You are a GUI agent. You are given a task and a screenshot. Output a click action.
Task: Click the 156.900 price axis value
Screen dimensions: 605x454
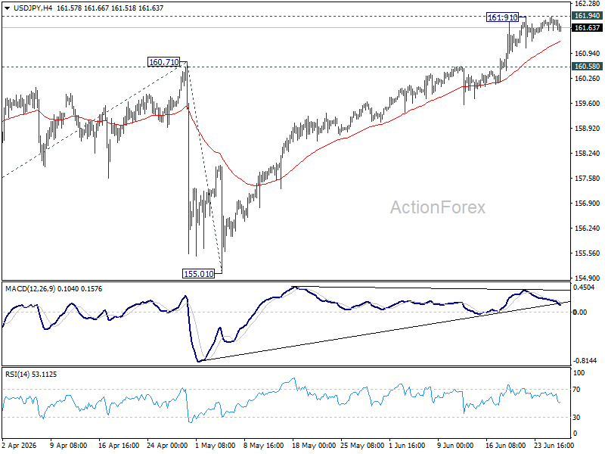(x=587, y=204)
